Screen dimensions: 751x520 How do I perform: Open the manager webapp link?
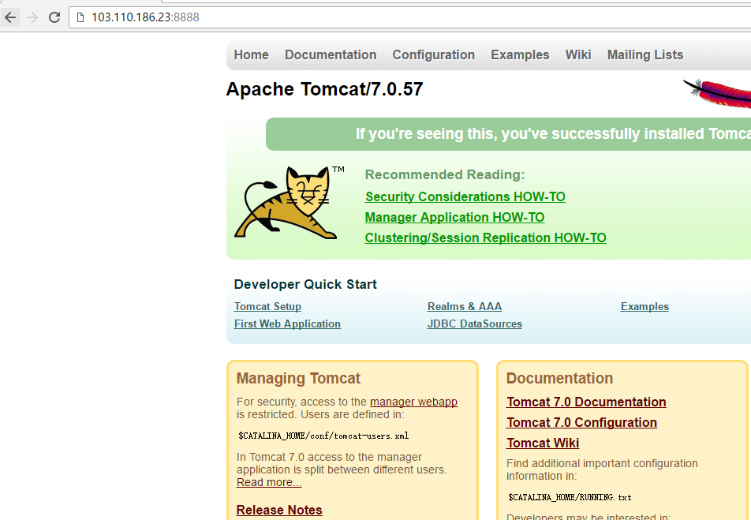tap(413, 402)
